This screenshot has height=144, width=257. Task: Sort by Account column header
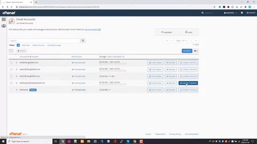pyautogui.click(x=23, y=57)
